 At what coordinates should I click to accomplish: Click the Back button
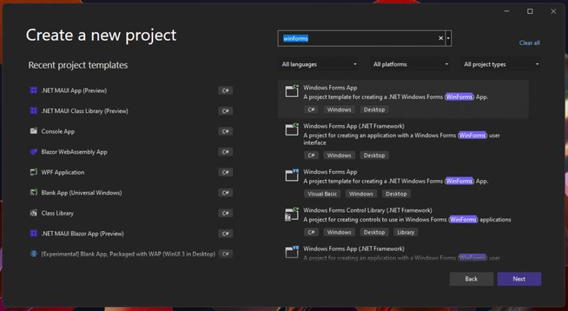click(x=471, y=278)
